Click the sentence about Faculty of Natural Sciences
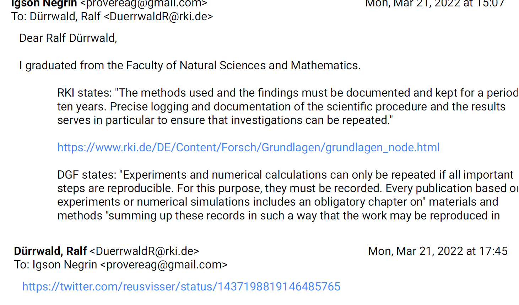Viewport: 519px width, 305px height. pos(190,65)
